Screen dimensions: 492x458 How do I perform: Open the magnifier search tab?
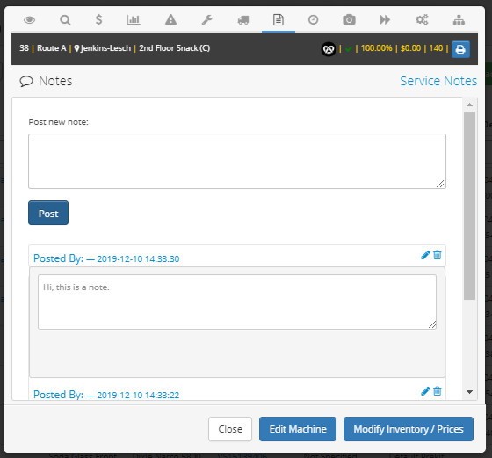click(x=65, y=20)
